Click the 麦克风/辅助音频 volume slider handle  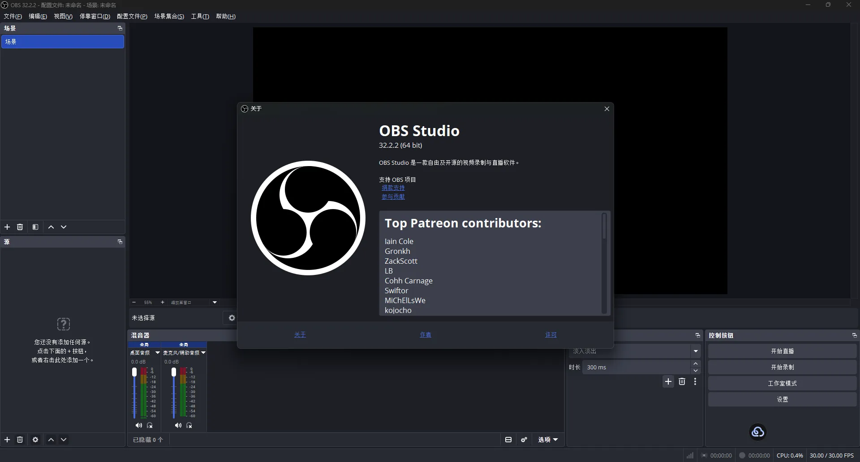174,372
